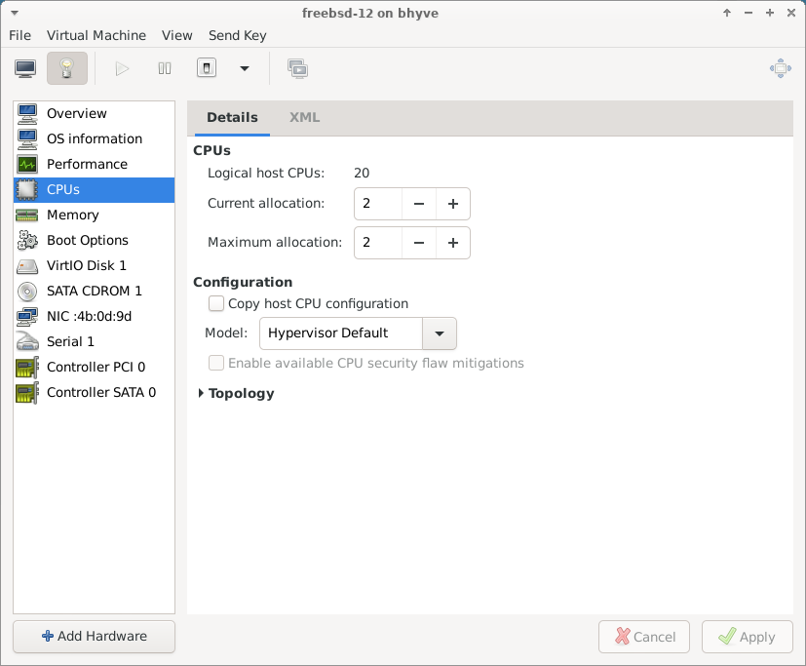Decrease maximum allocation with minus
806x666 pixels.
click(419, 243)
